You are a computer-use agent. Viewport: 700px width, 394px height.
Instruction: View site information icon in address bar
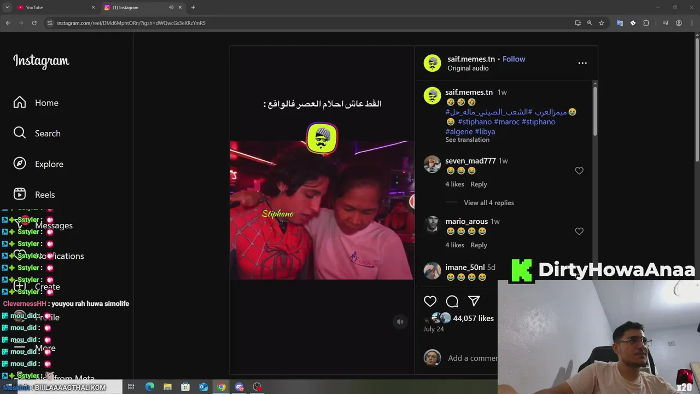(50, 23)
